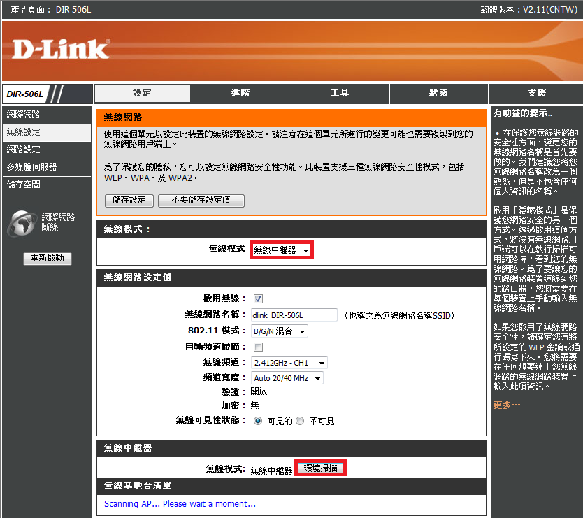Click the 環境掃描 button
The image size is (583, 518).
[320, 468]
